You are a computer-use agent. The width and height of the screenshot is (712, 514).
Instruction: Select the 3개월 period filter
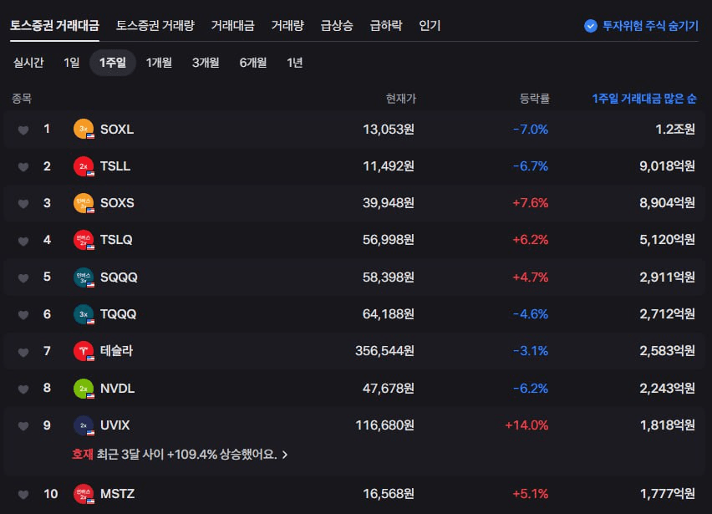tap(206, 63)
